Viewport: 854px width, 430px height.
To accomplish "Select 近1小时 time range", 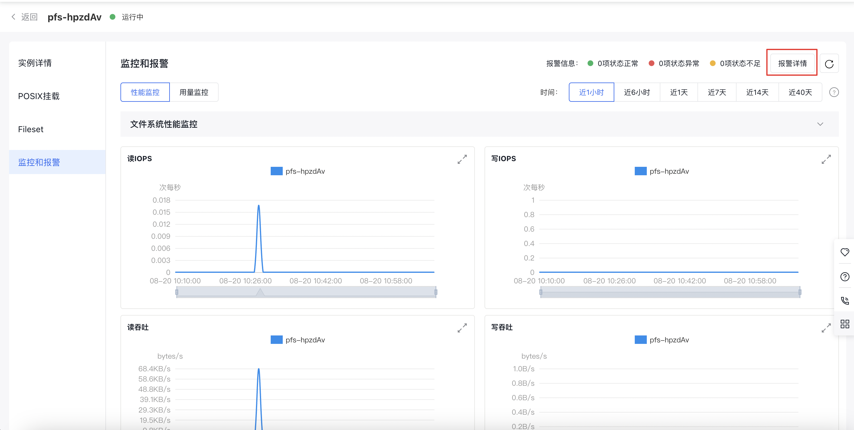I will (591, 92).
